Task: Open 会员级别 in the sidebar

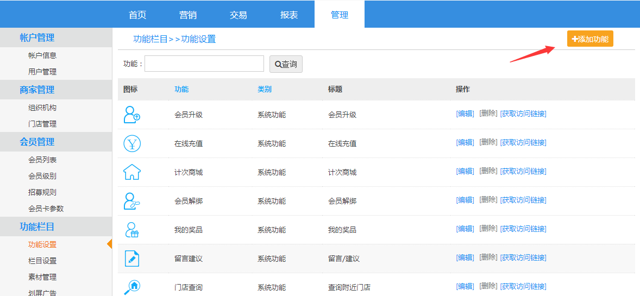Action: point(42,177)
